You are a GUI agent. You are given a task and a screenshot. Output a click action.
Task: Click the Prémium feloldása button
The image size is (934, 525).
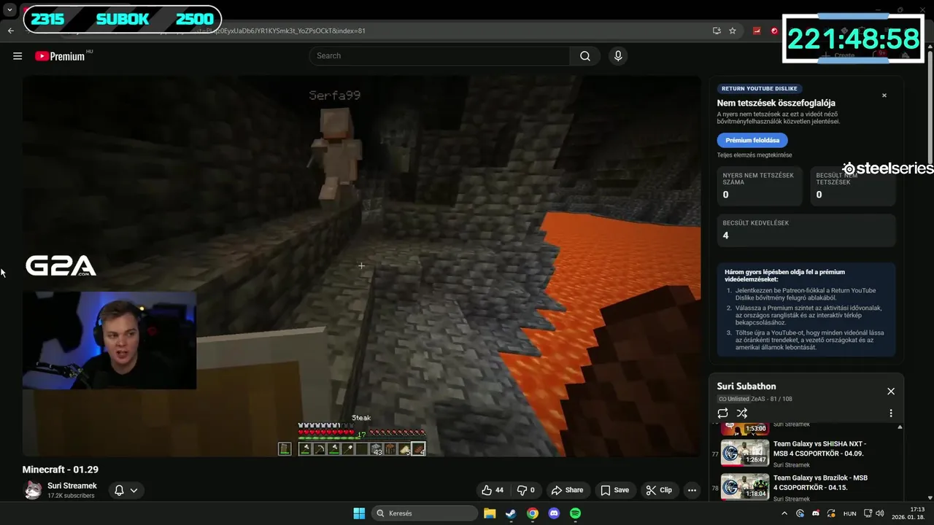pos(752,140)
